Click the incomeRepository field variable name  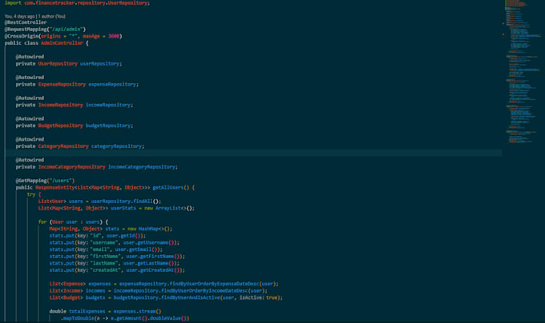[x=109, y=105]
